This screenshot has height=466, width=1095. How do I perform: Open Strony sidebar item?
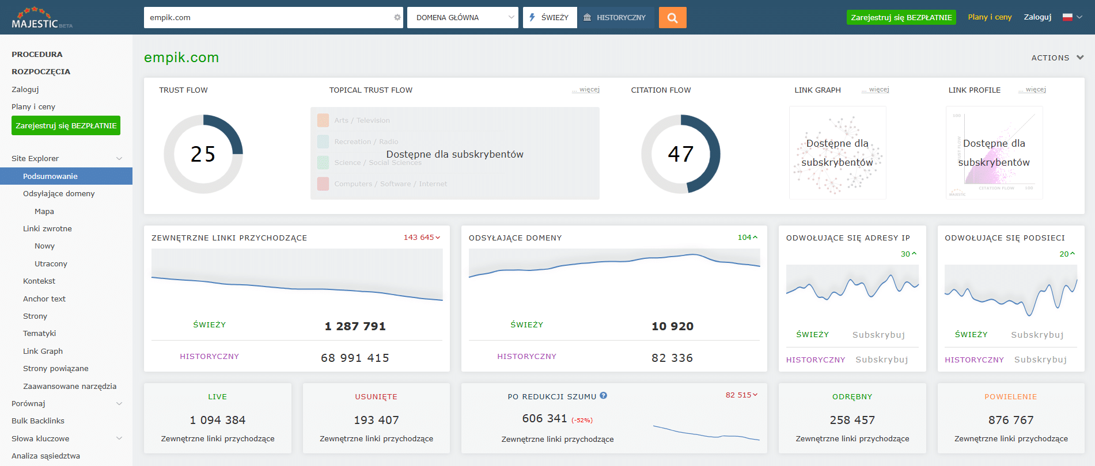(x=35, y=316)
